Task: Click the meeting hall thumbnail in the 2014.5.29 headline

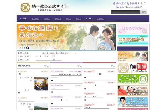Action: [x=41, y=84]
